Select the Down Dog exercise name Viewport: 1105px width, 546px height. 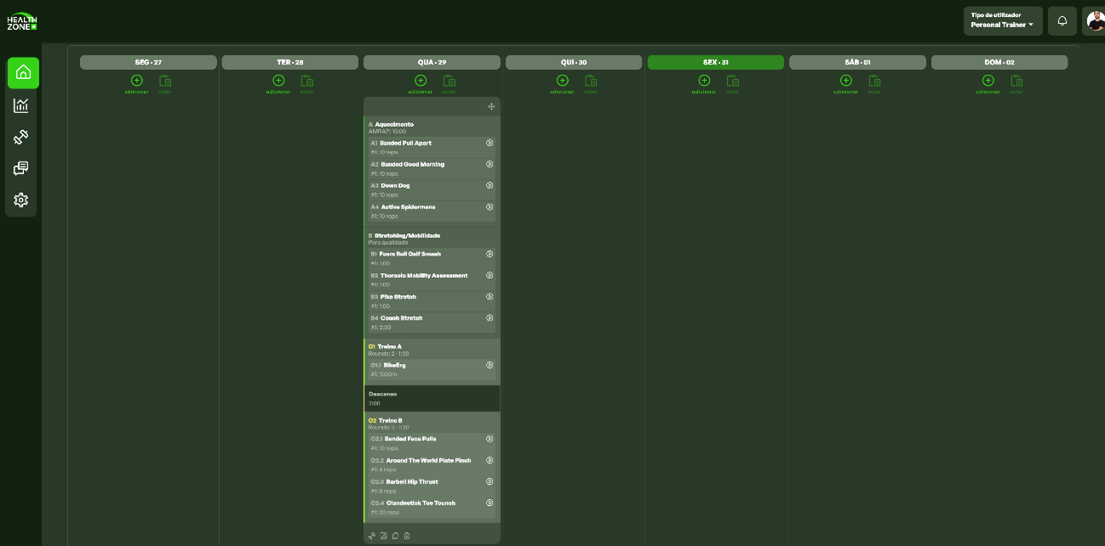coord(395,185)
